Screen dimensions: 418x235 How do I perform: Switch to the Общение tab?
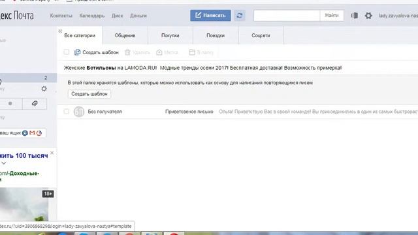tap(125, 35)
